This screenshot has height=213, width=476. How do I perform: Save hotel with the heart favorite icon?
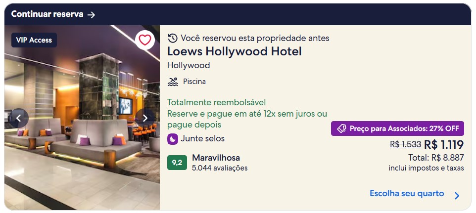pyautogui.click(x=145, y=41)
